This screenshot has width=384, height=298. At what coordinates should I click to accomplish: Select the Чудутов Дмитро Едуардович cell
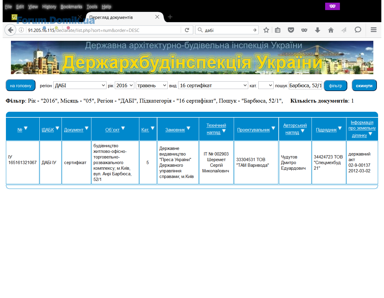(x=295, y=163)
